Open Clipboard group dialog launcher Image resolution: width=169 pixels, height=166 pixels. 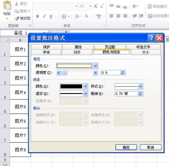pyautogui.click(x=30, y=25)
